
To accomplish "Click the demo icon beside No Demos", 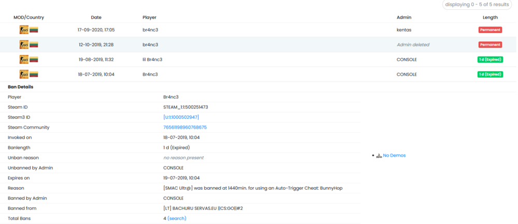I will click(x=379, y=156).
